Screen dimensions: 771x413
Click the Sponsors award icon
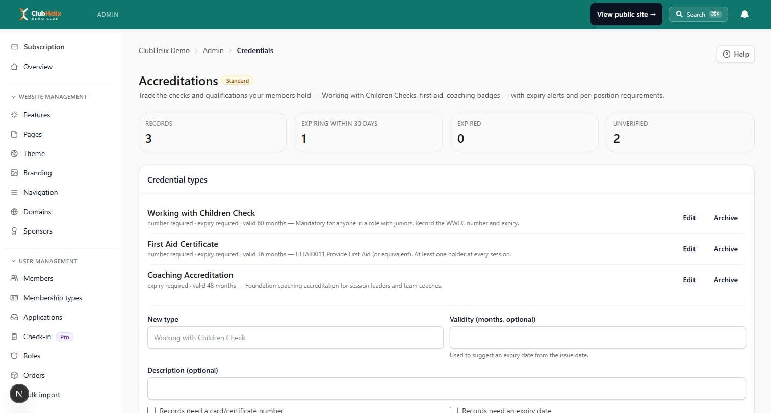pos(14,231)
